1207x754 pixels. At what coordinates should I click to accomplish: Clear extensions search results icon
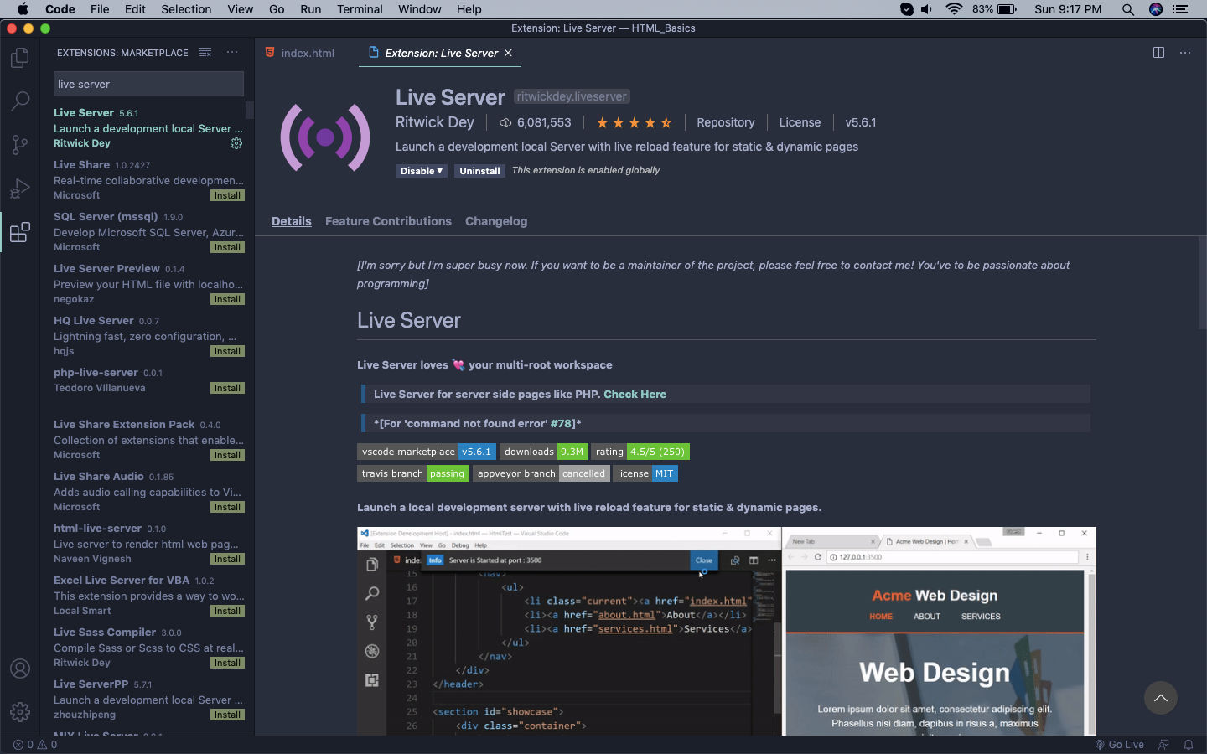click(x=205, y=52)
